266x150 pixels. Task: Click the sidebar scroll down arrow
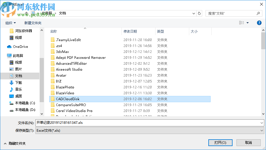coord(42,114)
